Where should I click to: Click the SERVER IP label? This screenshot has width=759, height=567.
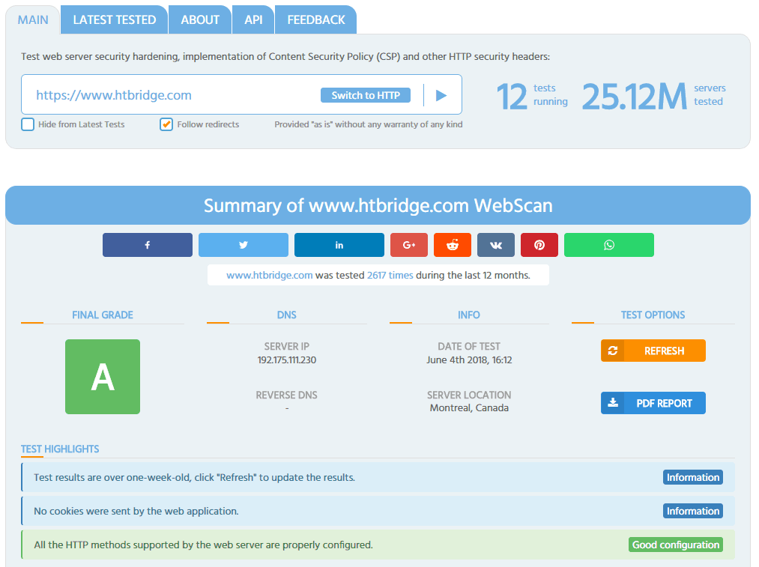click(x=286, y=346)
